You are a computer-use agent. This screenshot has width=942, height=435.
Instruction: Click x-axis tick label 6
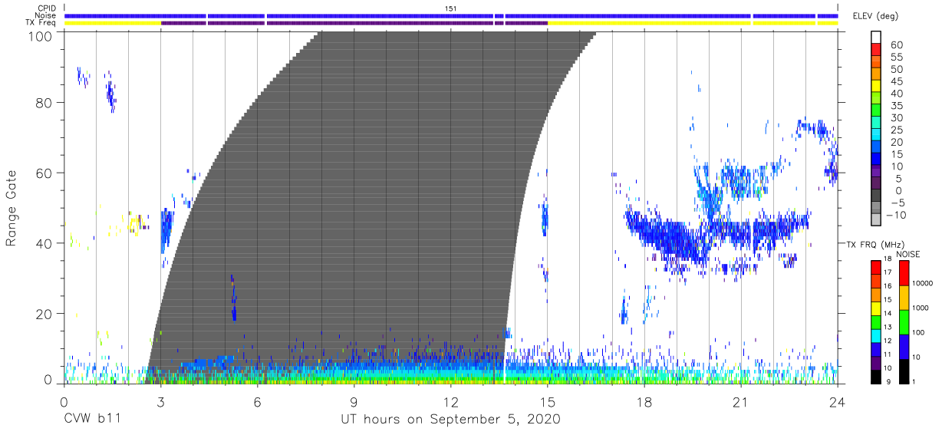coord(257,402)
